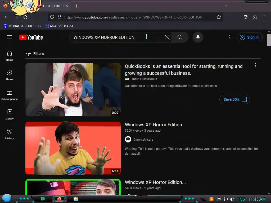Click the scrollbar down arrow

(x=269, y=193)
